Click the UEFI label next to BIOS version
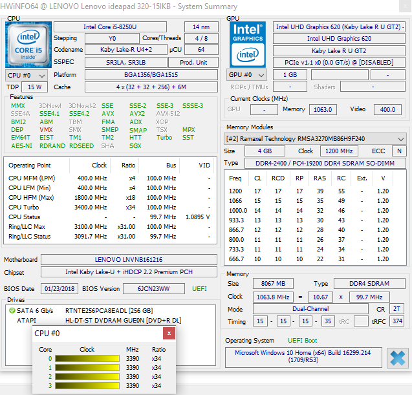Screen dimensions: 412x395 coord(199,288)
